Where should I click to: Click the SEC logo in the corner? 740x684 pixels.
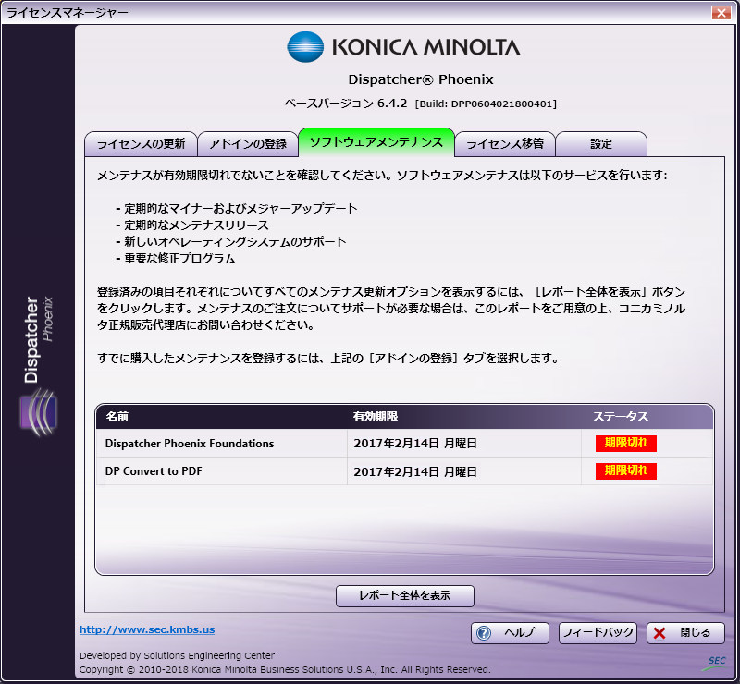[714, 663]
